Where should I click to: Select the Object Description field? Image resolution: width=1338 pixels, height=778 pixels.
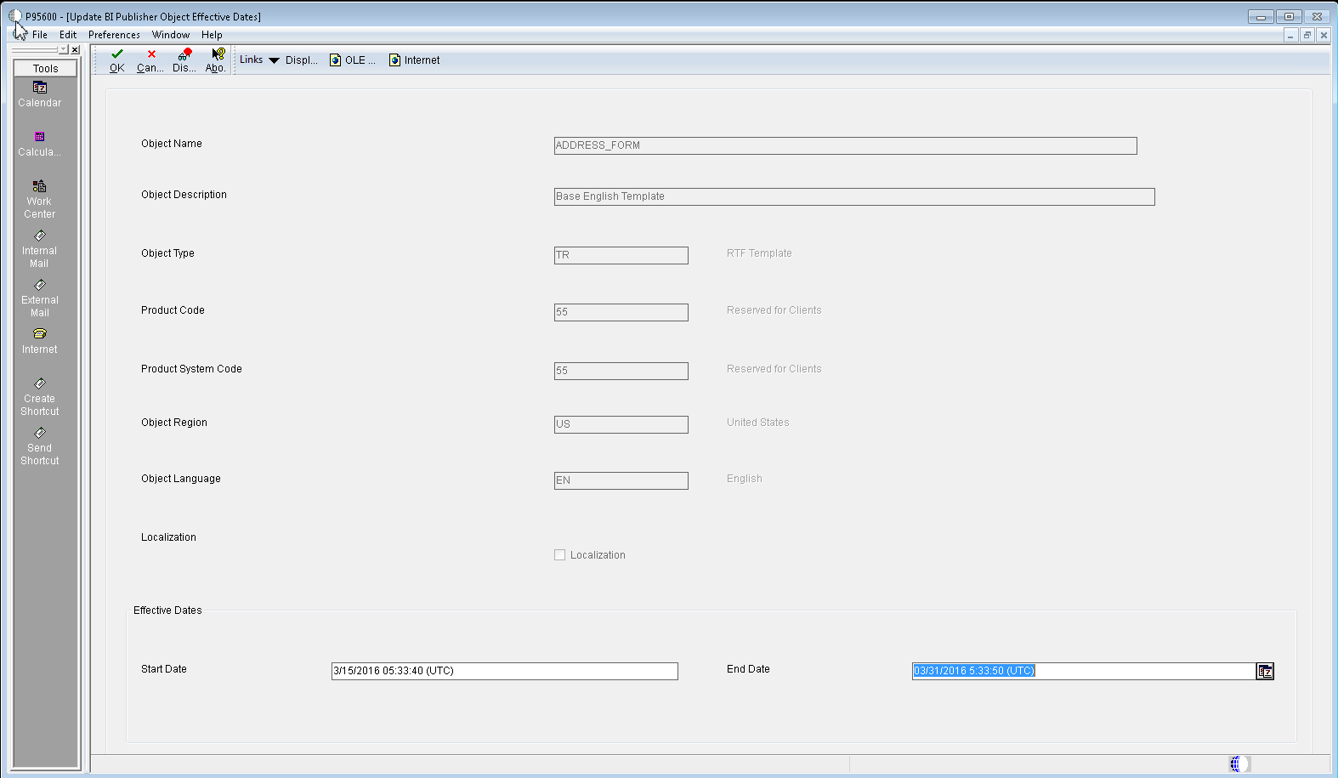[x=854, y=197]
